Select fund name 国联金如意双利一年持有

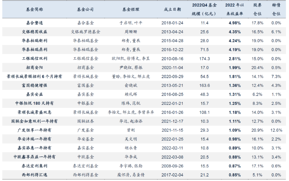[x=34, y=121]
